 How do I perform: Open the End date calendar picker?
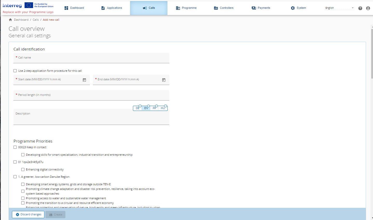coord(164,80)
